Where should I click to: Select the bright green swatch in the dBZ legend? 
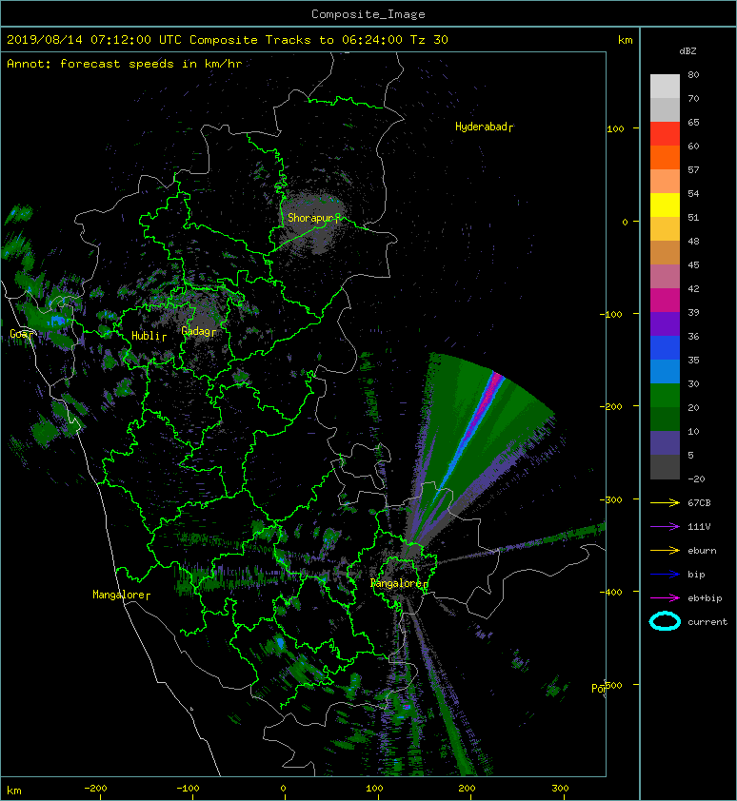(x=665, y=396)
